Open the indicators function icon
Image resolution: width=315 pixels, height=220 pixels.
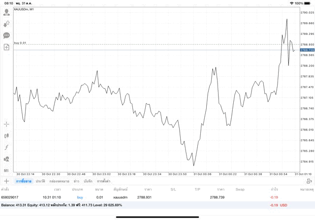(6, 148)
